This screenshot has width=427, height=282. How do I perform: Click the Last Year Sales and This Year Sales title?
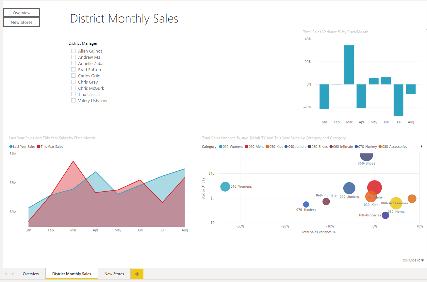click(x=52, y=138)
